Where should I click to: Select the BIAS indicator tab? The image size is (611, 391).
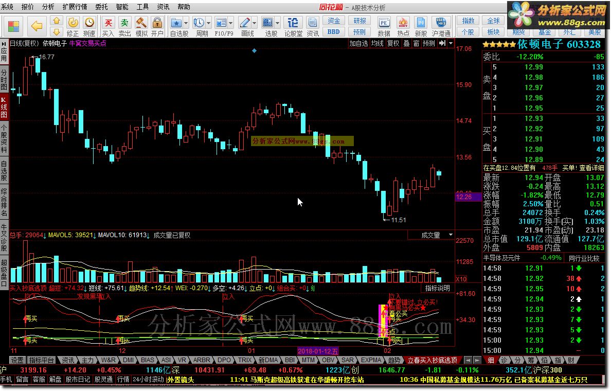(147, 360)
